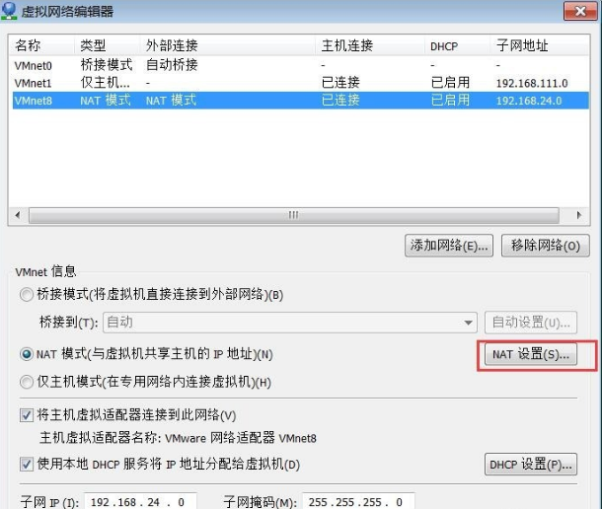Open NAT 设置(S)... dialog
This screenshot has width=602, height=509.
pos(531,354)
